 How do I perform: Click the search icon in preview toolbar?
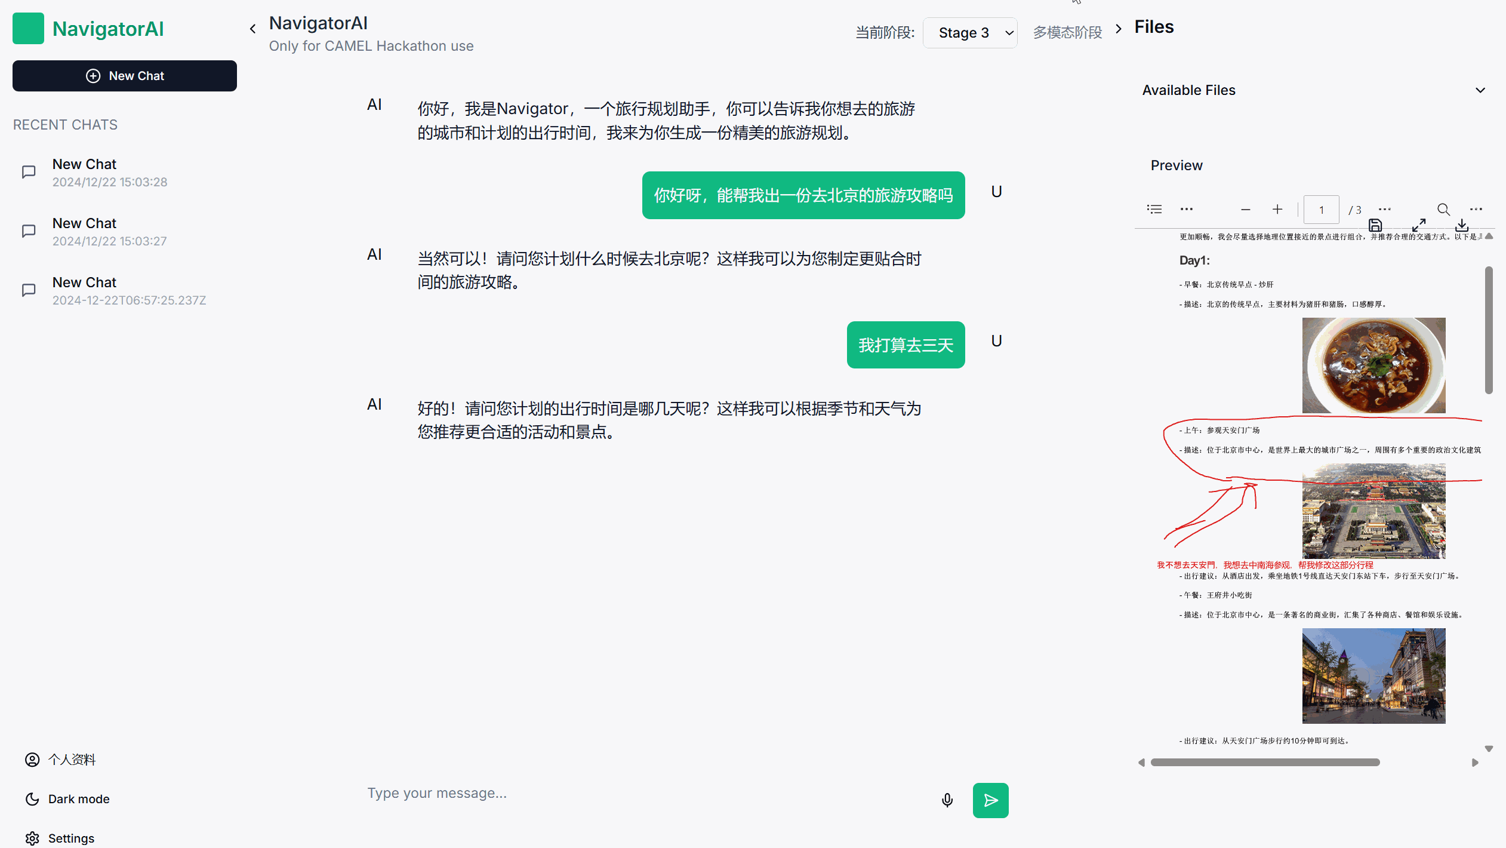(x=1443, y=209)
